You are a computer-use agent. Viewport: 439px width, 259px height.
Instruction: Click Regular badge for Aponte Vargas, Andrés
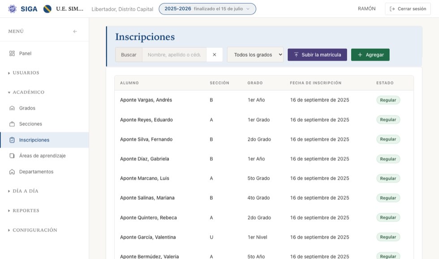[388, 100]
